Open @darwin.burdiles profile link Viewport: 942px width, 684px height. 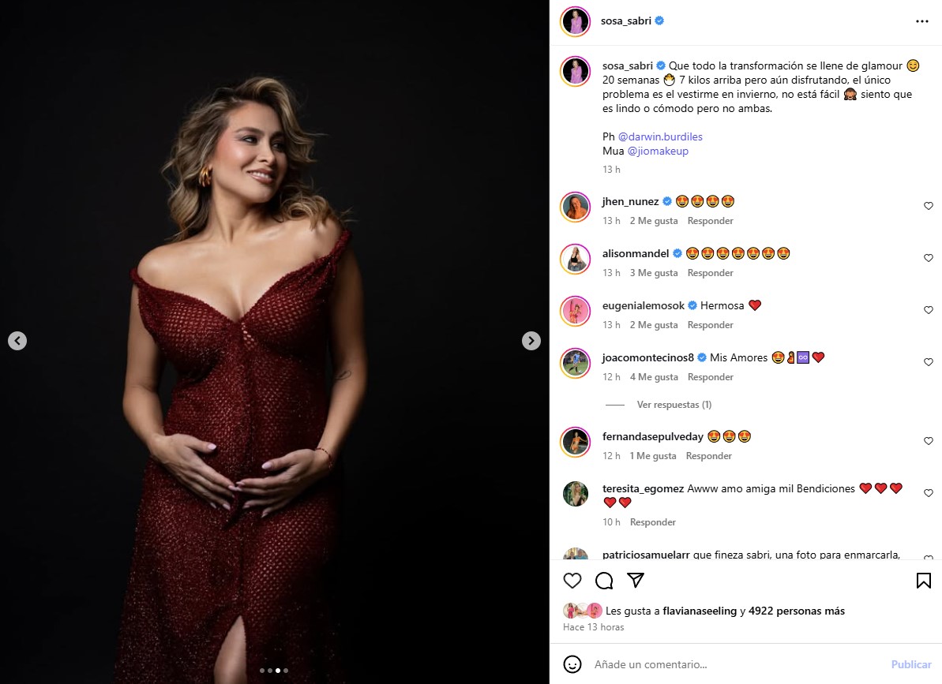(x=660, y=136)
